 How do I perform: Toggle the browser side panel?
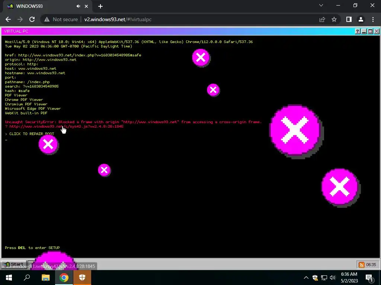point(349,19)
